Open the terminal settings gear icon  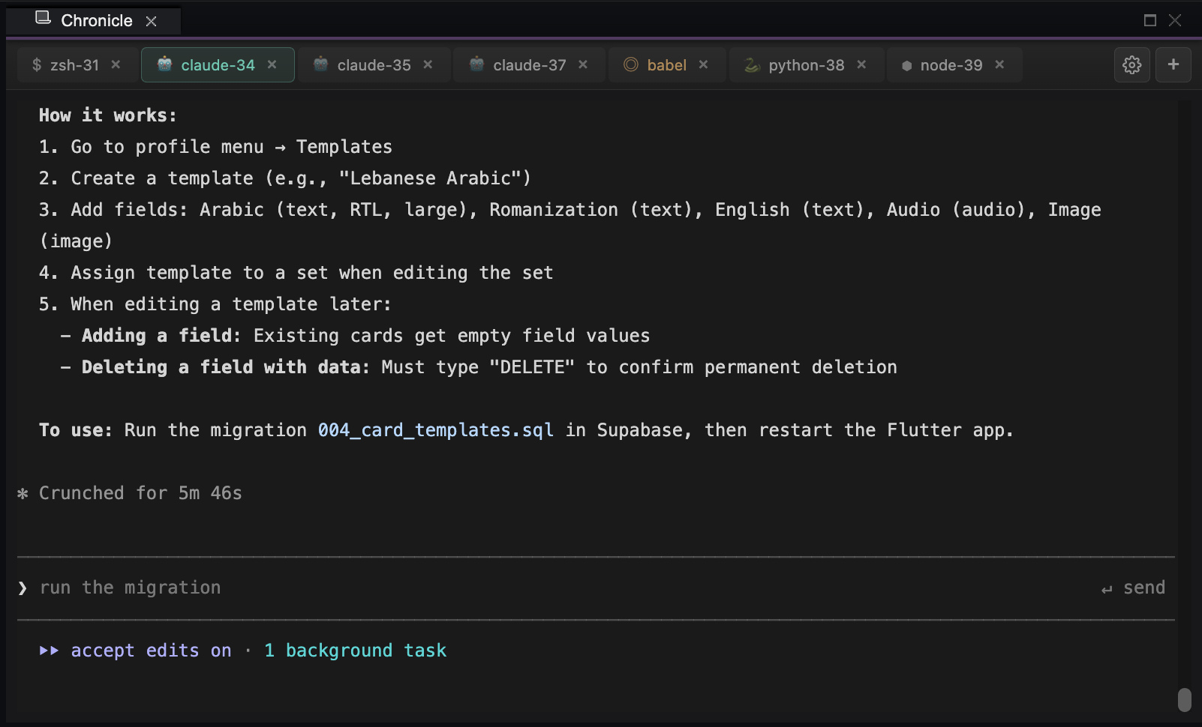(x=1131, y=65)
